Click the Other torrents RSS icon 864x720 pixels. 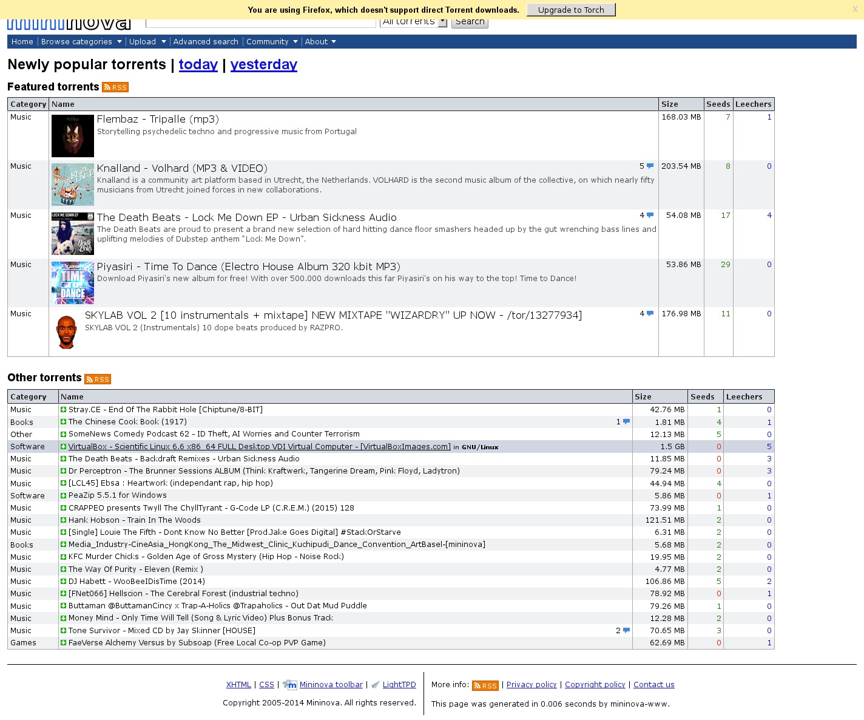click(98, 379)
